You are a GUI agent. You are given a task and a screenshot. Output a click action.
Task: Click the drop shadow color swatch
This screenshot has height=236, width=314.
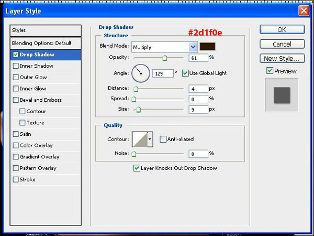point(208,46)
